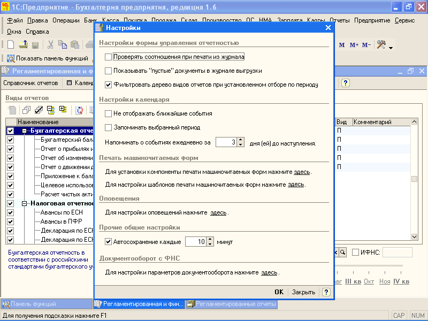Click the new report icon in Виды отчетов toolbar

tap(12, 110)
